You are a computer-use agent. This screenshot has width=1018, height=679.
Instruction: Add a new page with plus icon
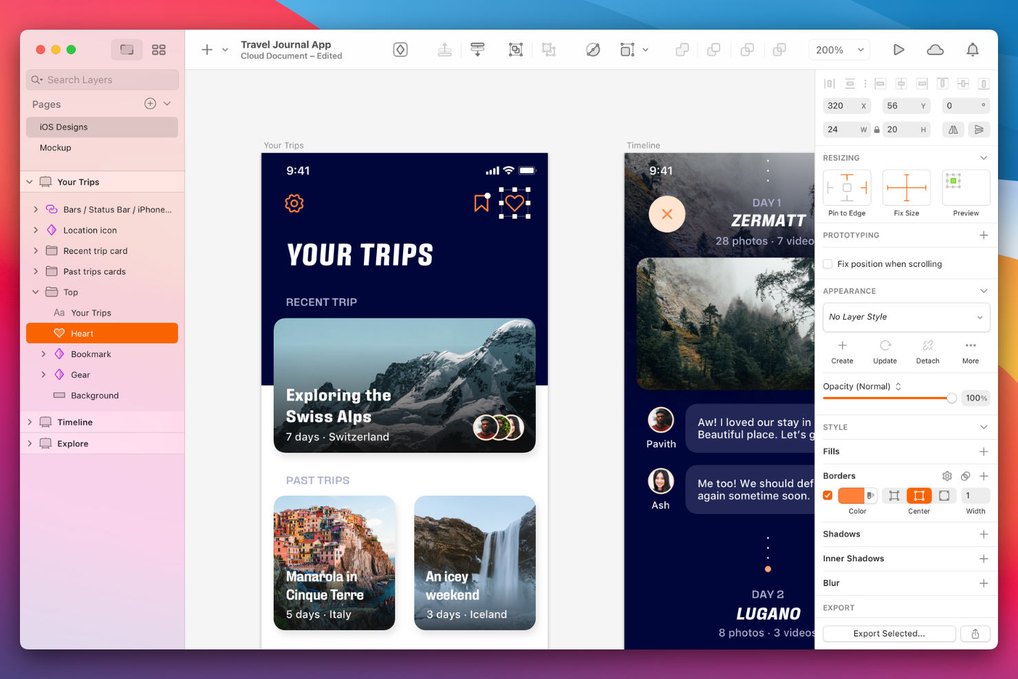[150, 104]
